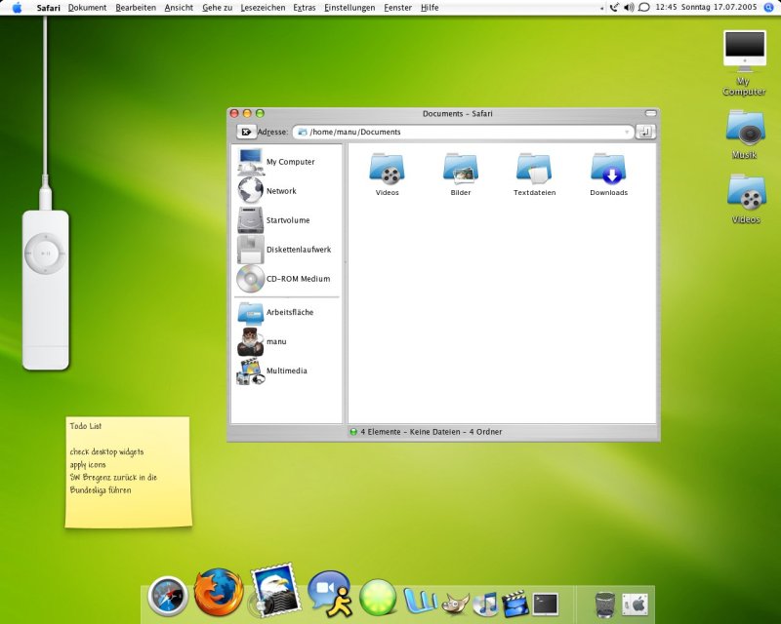Viewport: 781px width, 624px height.
Task: Click the Apple logo tile in dock
Action: tap(635, 604)
